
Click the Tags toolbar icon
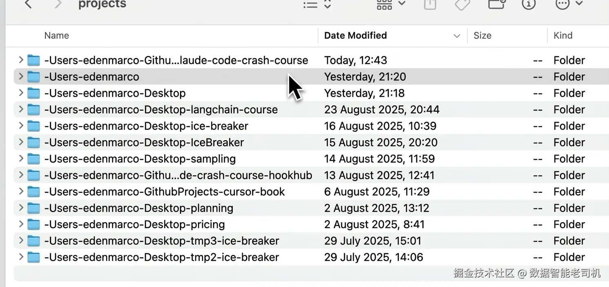pos(462,4)
